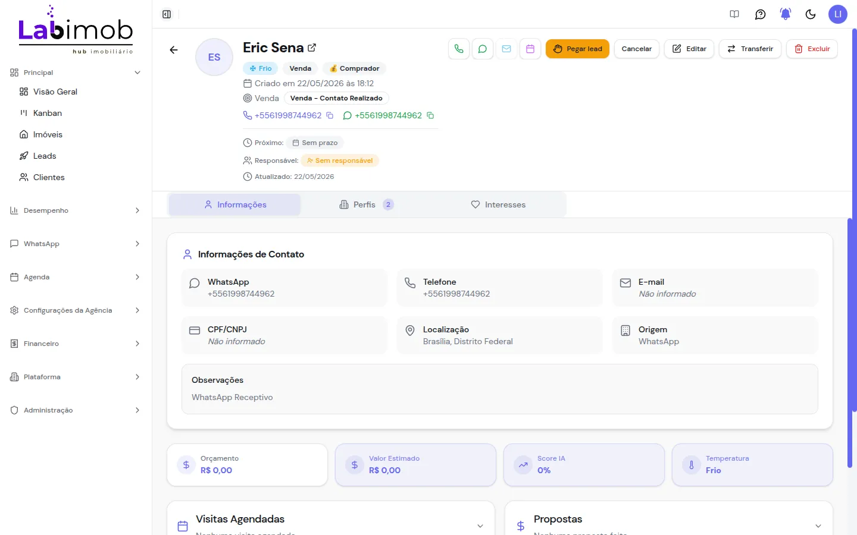This screenshot has height=535, width=857.
Task: Click Pegar lead button
Action: (x=577, y=49)
